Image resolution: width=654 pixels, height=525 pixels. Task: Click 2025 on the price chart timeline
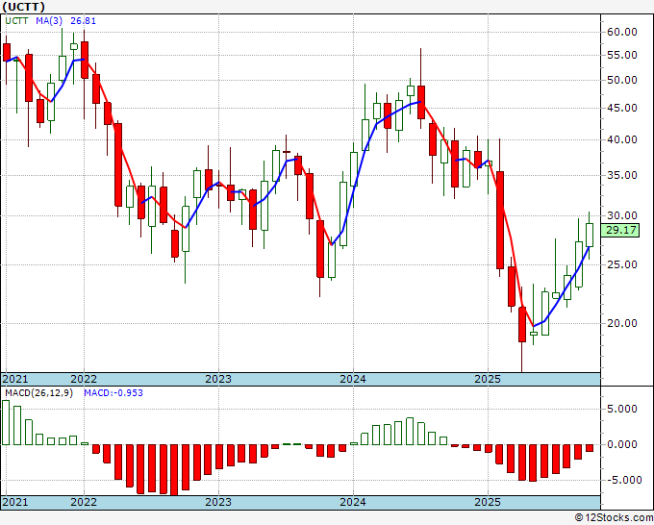tap(488, 379)
